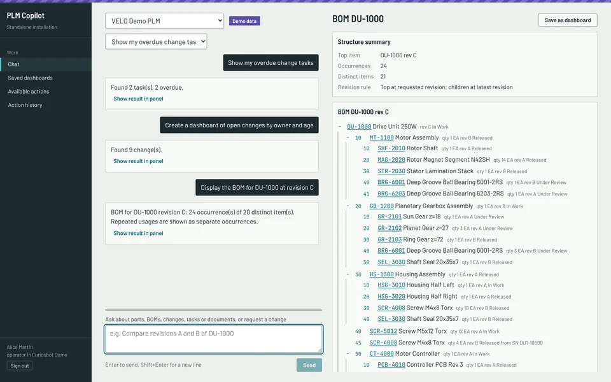This screenshot has height=382, width=611.
Task: Open the VELO Demo PLM dropdown
Action: coord(164,21)
